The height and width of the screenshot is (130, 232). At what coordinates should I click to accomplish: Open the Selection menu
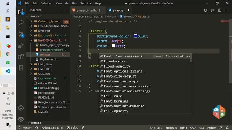[x=46, y=3]
